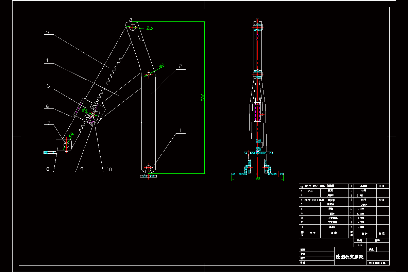Image resolution: width=408 pixels, height=272 pixels.
Task: Click the drawing title 绘图板支撑架
Action: (350, 257)
